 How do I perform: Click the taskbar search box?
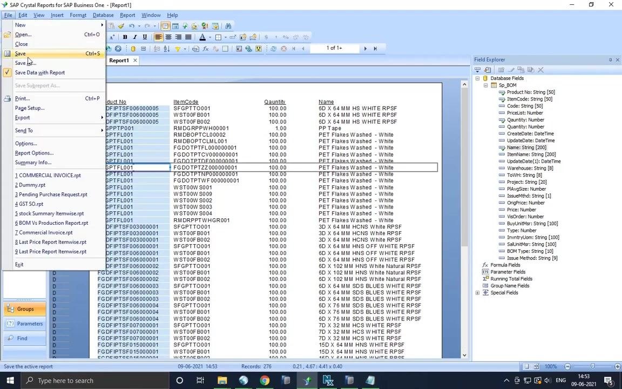pyautogui.click(x=95, y=380)
